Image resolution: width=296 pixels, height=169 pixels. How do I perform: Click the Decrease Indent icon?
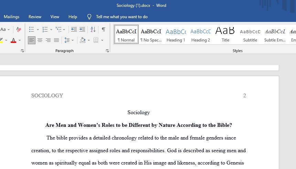tap(74, 29)
